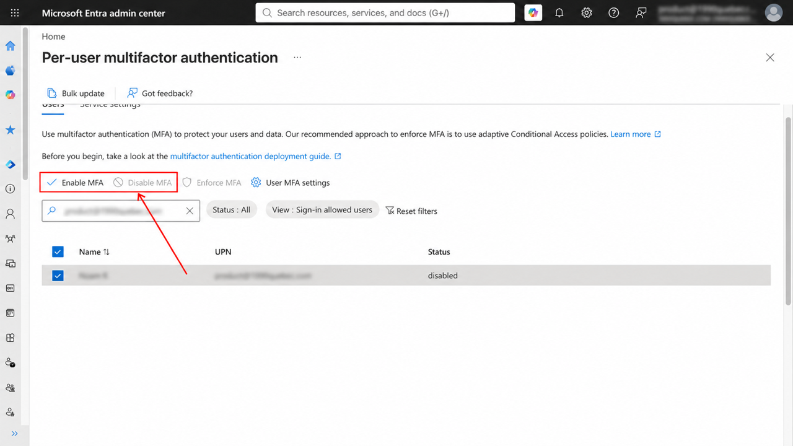Open multifactor authentication deployment guide link
This screenshot has height=446, width=793.
[255, 156]
